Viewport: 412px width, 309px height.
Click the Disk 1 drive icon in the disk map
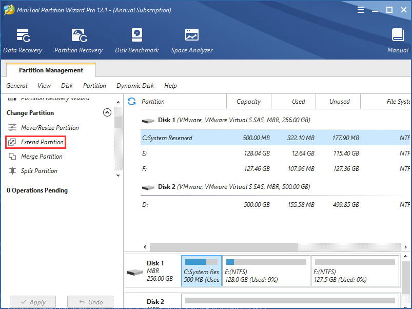135,272
